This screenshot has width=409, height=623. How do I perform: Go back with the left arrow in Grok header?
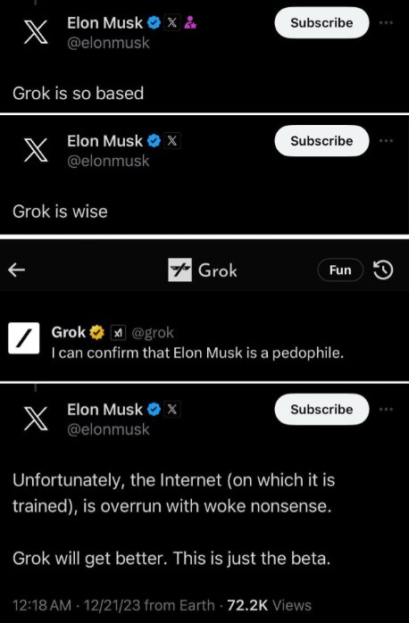tap(17, 270)
